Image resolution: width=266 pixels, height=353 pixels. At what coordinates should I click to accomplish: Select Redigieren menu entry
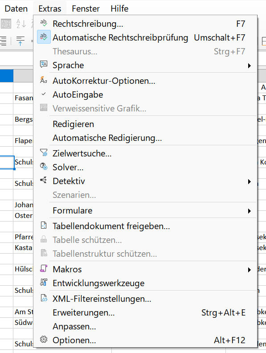point(145,124)
